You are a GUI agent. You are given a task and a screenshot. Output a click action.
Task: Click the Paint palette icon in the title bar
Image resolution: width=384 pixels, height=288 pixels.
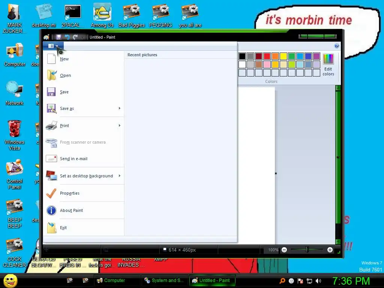(46, 37)
